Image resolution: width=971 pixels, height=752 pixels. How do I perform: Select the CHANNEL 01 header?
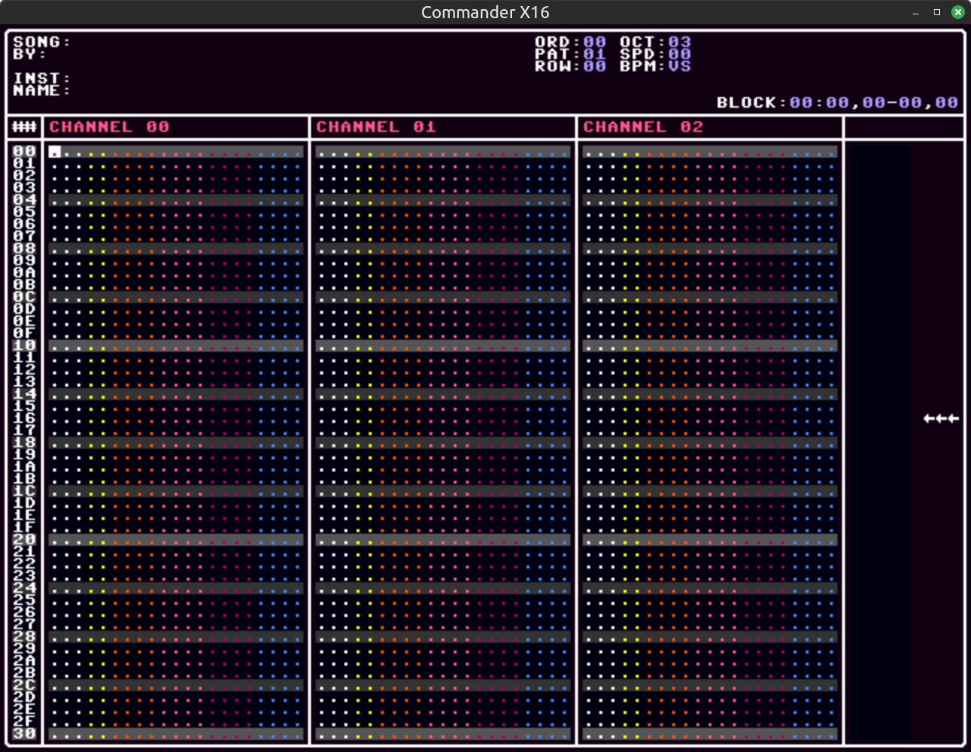tap(376, 127)
